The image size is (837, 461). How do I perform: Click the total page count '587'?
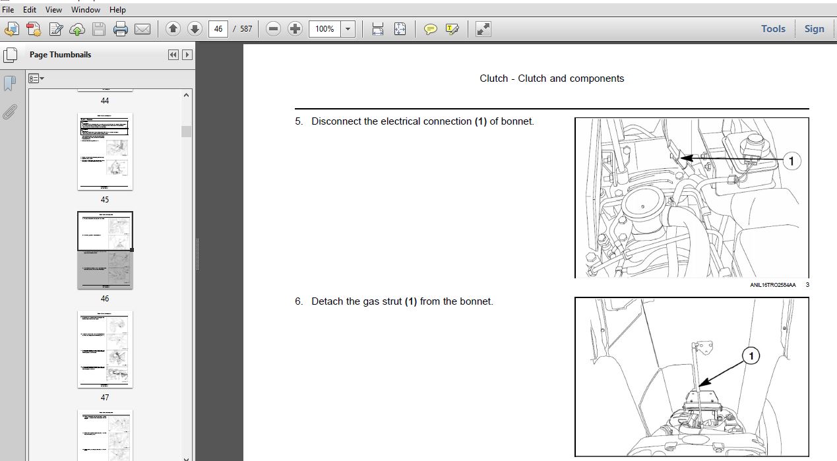click(x=246, y=29)
